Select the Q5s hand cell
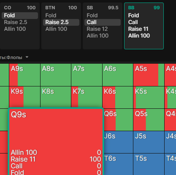 pyautogui.click(x=149, y=120)
